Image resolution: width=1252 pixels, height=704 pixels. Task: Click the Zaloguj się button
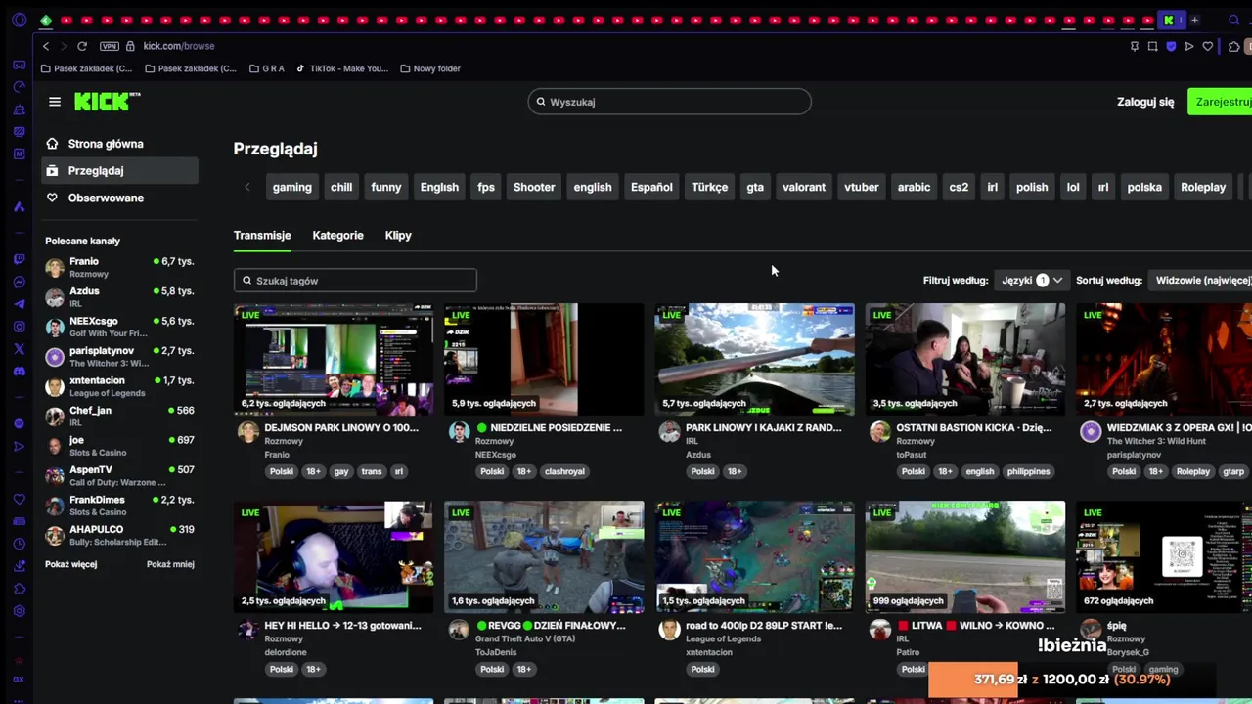[x=1145, y=102]
